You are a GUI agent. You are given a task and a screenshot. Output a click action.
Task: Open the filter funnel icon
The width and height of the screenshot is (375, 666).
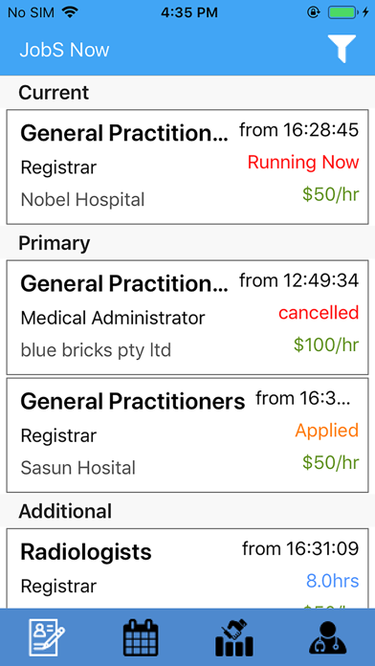click(342, 49)
